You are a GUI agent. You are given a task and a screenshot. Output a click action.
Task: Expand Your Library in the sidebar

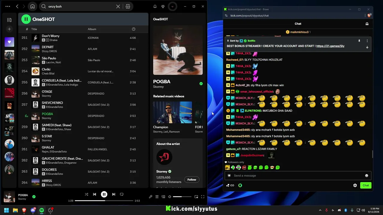tap(9, 20)
